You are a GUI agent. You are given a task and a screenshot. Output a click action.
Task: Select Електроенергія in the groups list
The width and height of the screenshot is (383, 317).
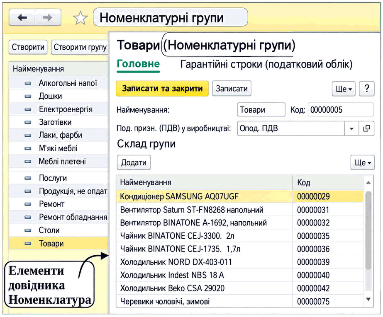pyautogui.click(x=59, y=109)
